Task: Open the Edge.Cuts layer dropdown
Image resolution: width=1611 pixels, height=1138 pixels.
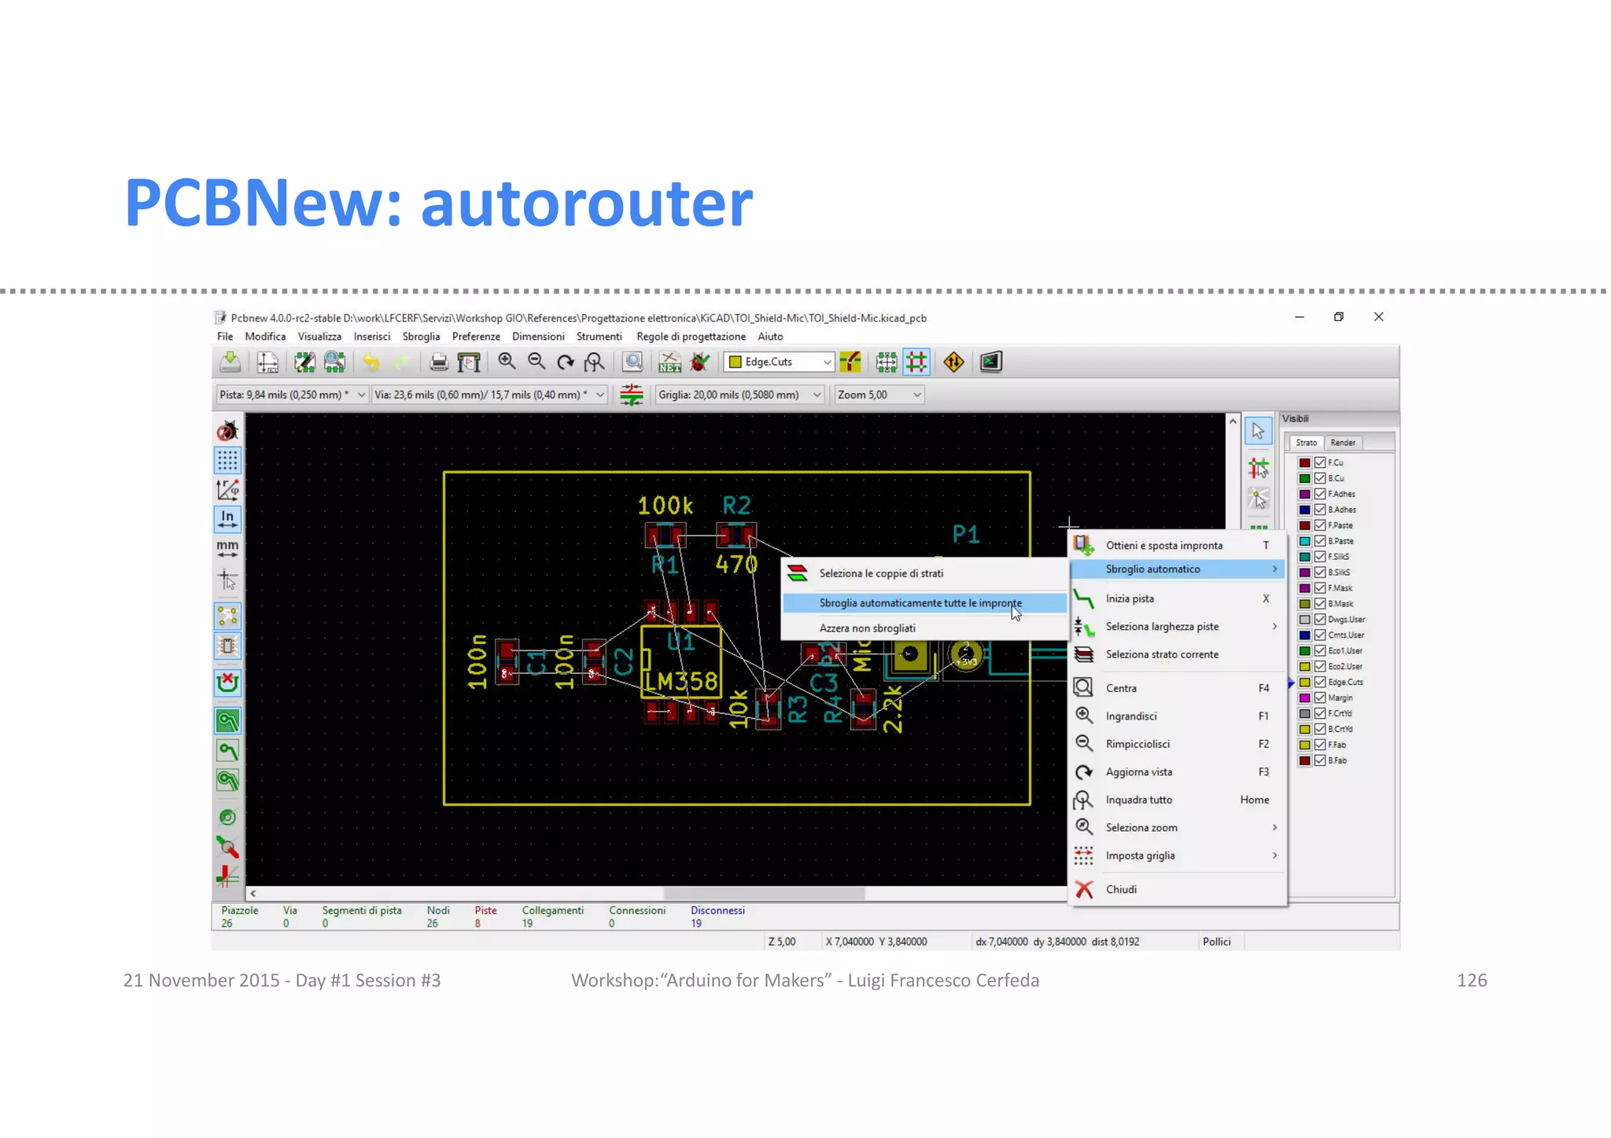Action: coord(779,362)
